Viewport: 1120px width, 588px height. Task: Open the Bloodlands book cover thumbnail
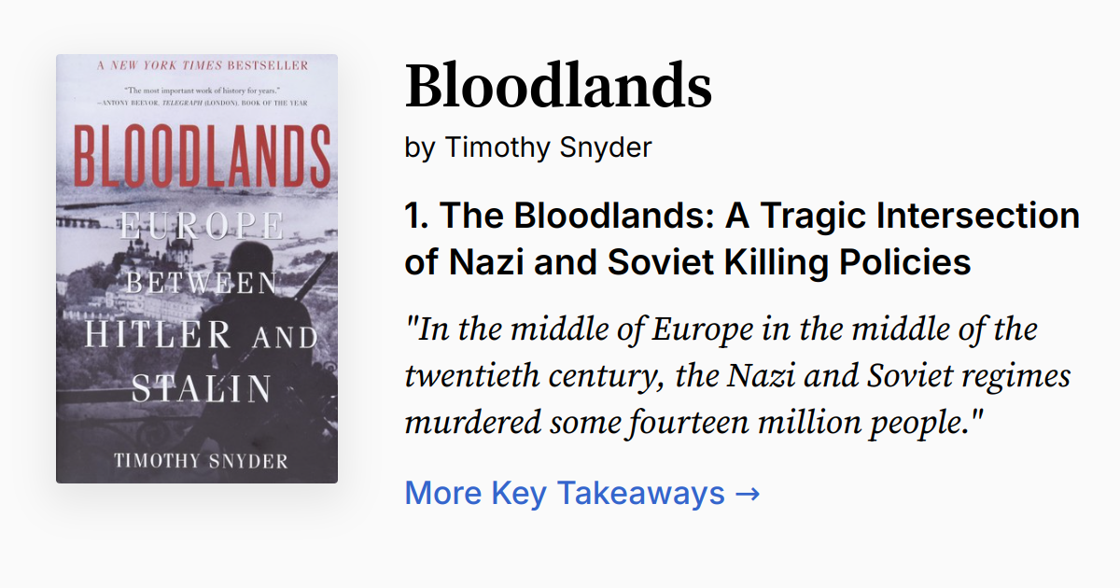click(x=195, y=266)
